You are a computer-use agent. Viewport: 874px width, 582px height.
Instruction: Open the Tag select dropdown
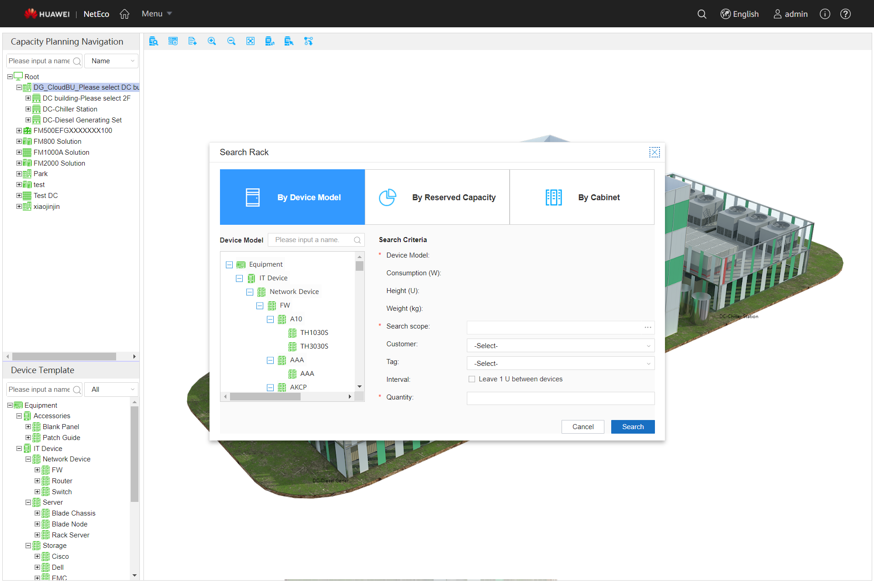point(560,364)
